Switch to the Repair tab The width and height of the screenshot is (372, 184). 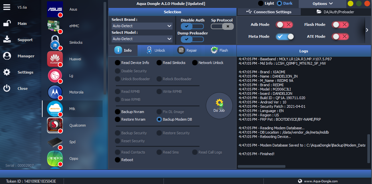pos(187,50)
